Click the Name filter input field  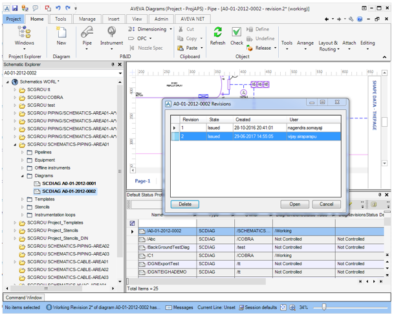168,223
